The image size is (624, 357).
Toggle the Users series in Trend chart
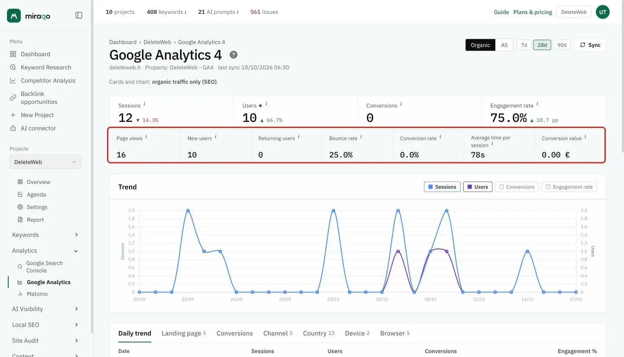coord(478,187)
